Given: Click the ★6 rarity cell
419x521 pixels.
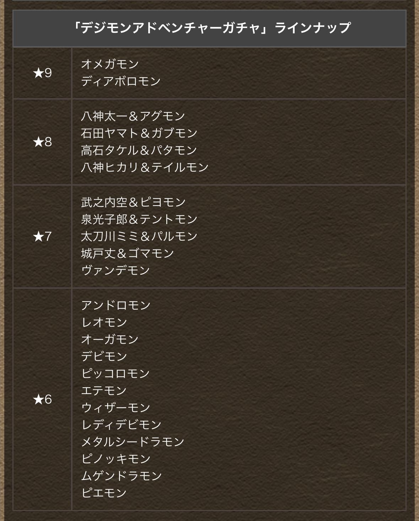Looking at the screenshot, I should pyautogui.click(x=42, y=399).
